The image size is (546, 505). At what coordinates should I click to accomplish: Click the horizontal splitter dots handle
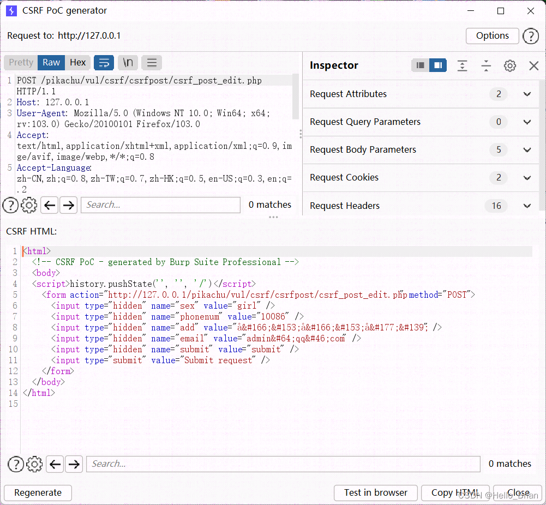[x=273, y=217]
